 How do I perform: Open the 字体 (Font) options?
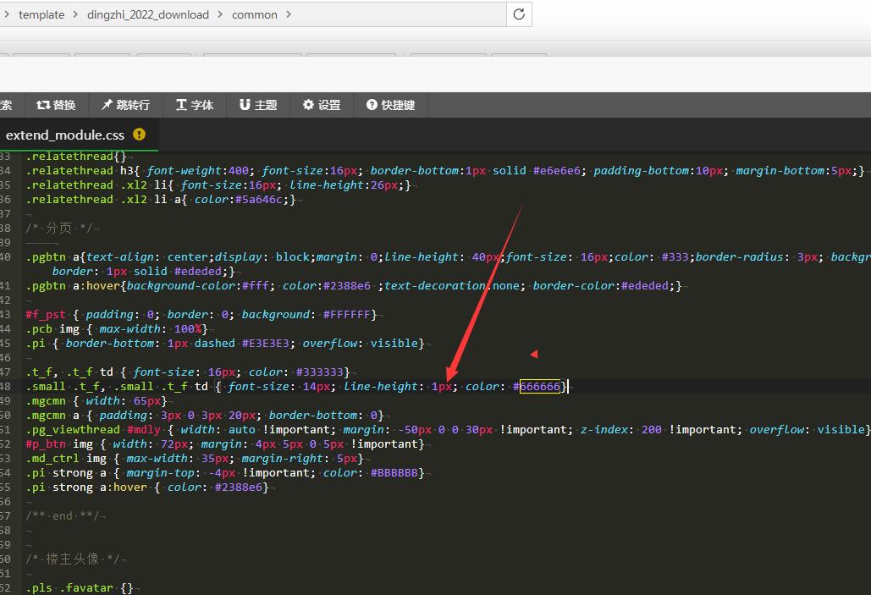coord(194,105)
